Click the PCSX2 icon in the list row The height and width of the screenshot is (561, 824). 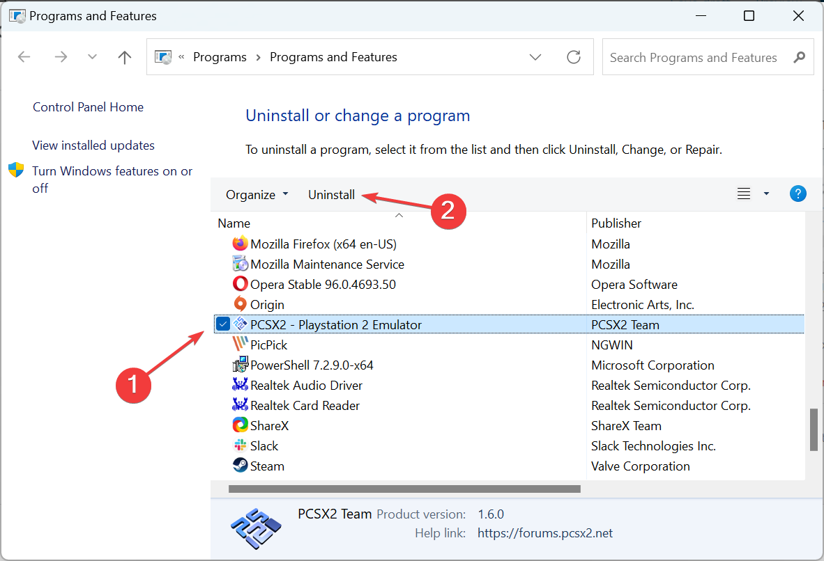[240, 324]
